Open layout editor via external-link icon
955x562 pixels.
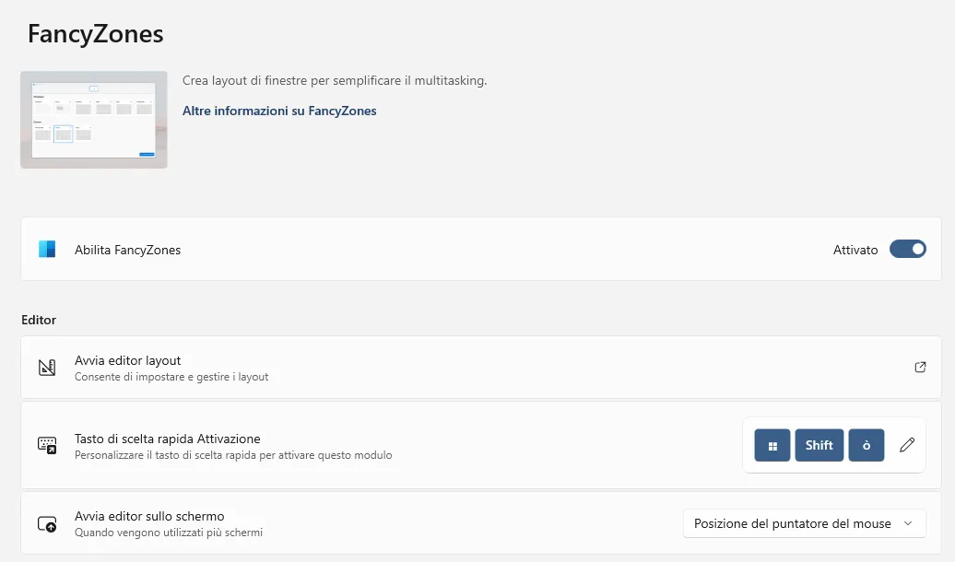(920, 368)
